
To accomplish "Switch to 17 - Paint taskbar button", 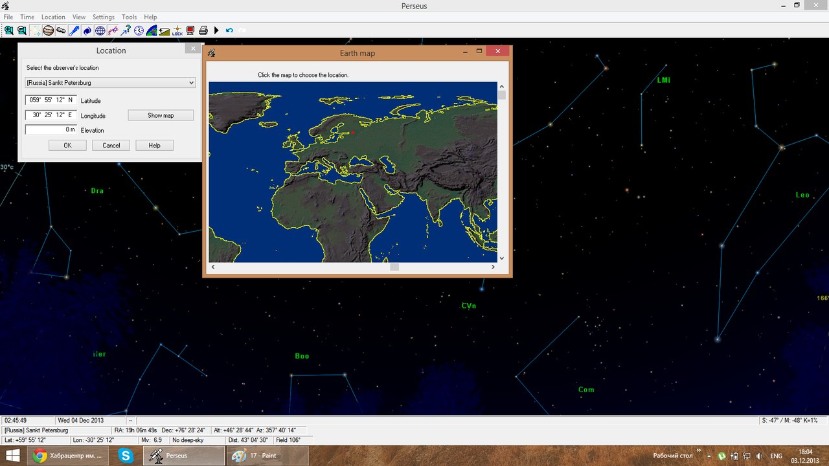I will [x=269, y=456].
